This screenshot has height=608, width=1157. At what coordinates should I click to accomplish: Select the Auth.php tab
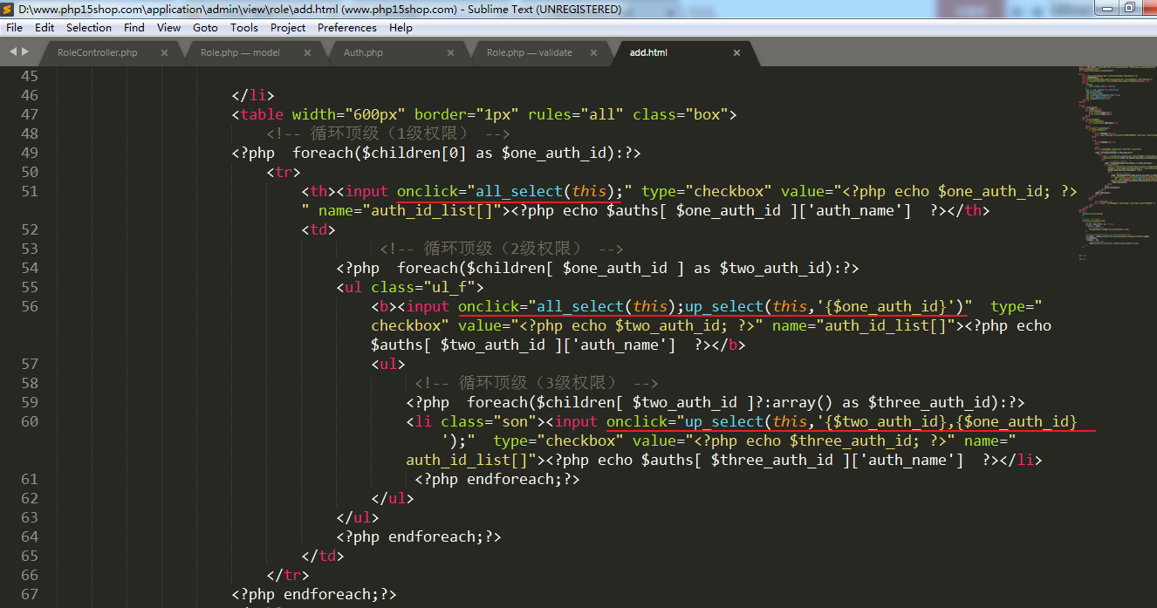pos(363,53)
